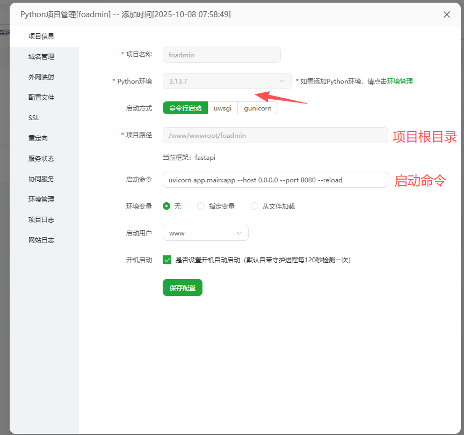Toggle the 开机启动 auto-start checkbox
The width and height of the screenshot is (464, 435).
(167, 260)
